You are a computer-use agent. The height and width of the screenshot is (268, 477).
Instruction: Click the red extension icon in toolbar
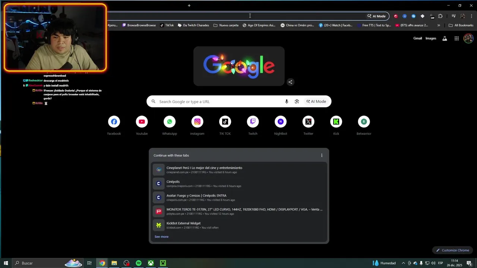tap(396, 16)
